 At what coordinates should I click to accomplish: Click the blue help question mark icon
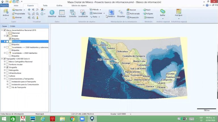click(x=207, y=5)
